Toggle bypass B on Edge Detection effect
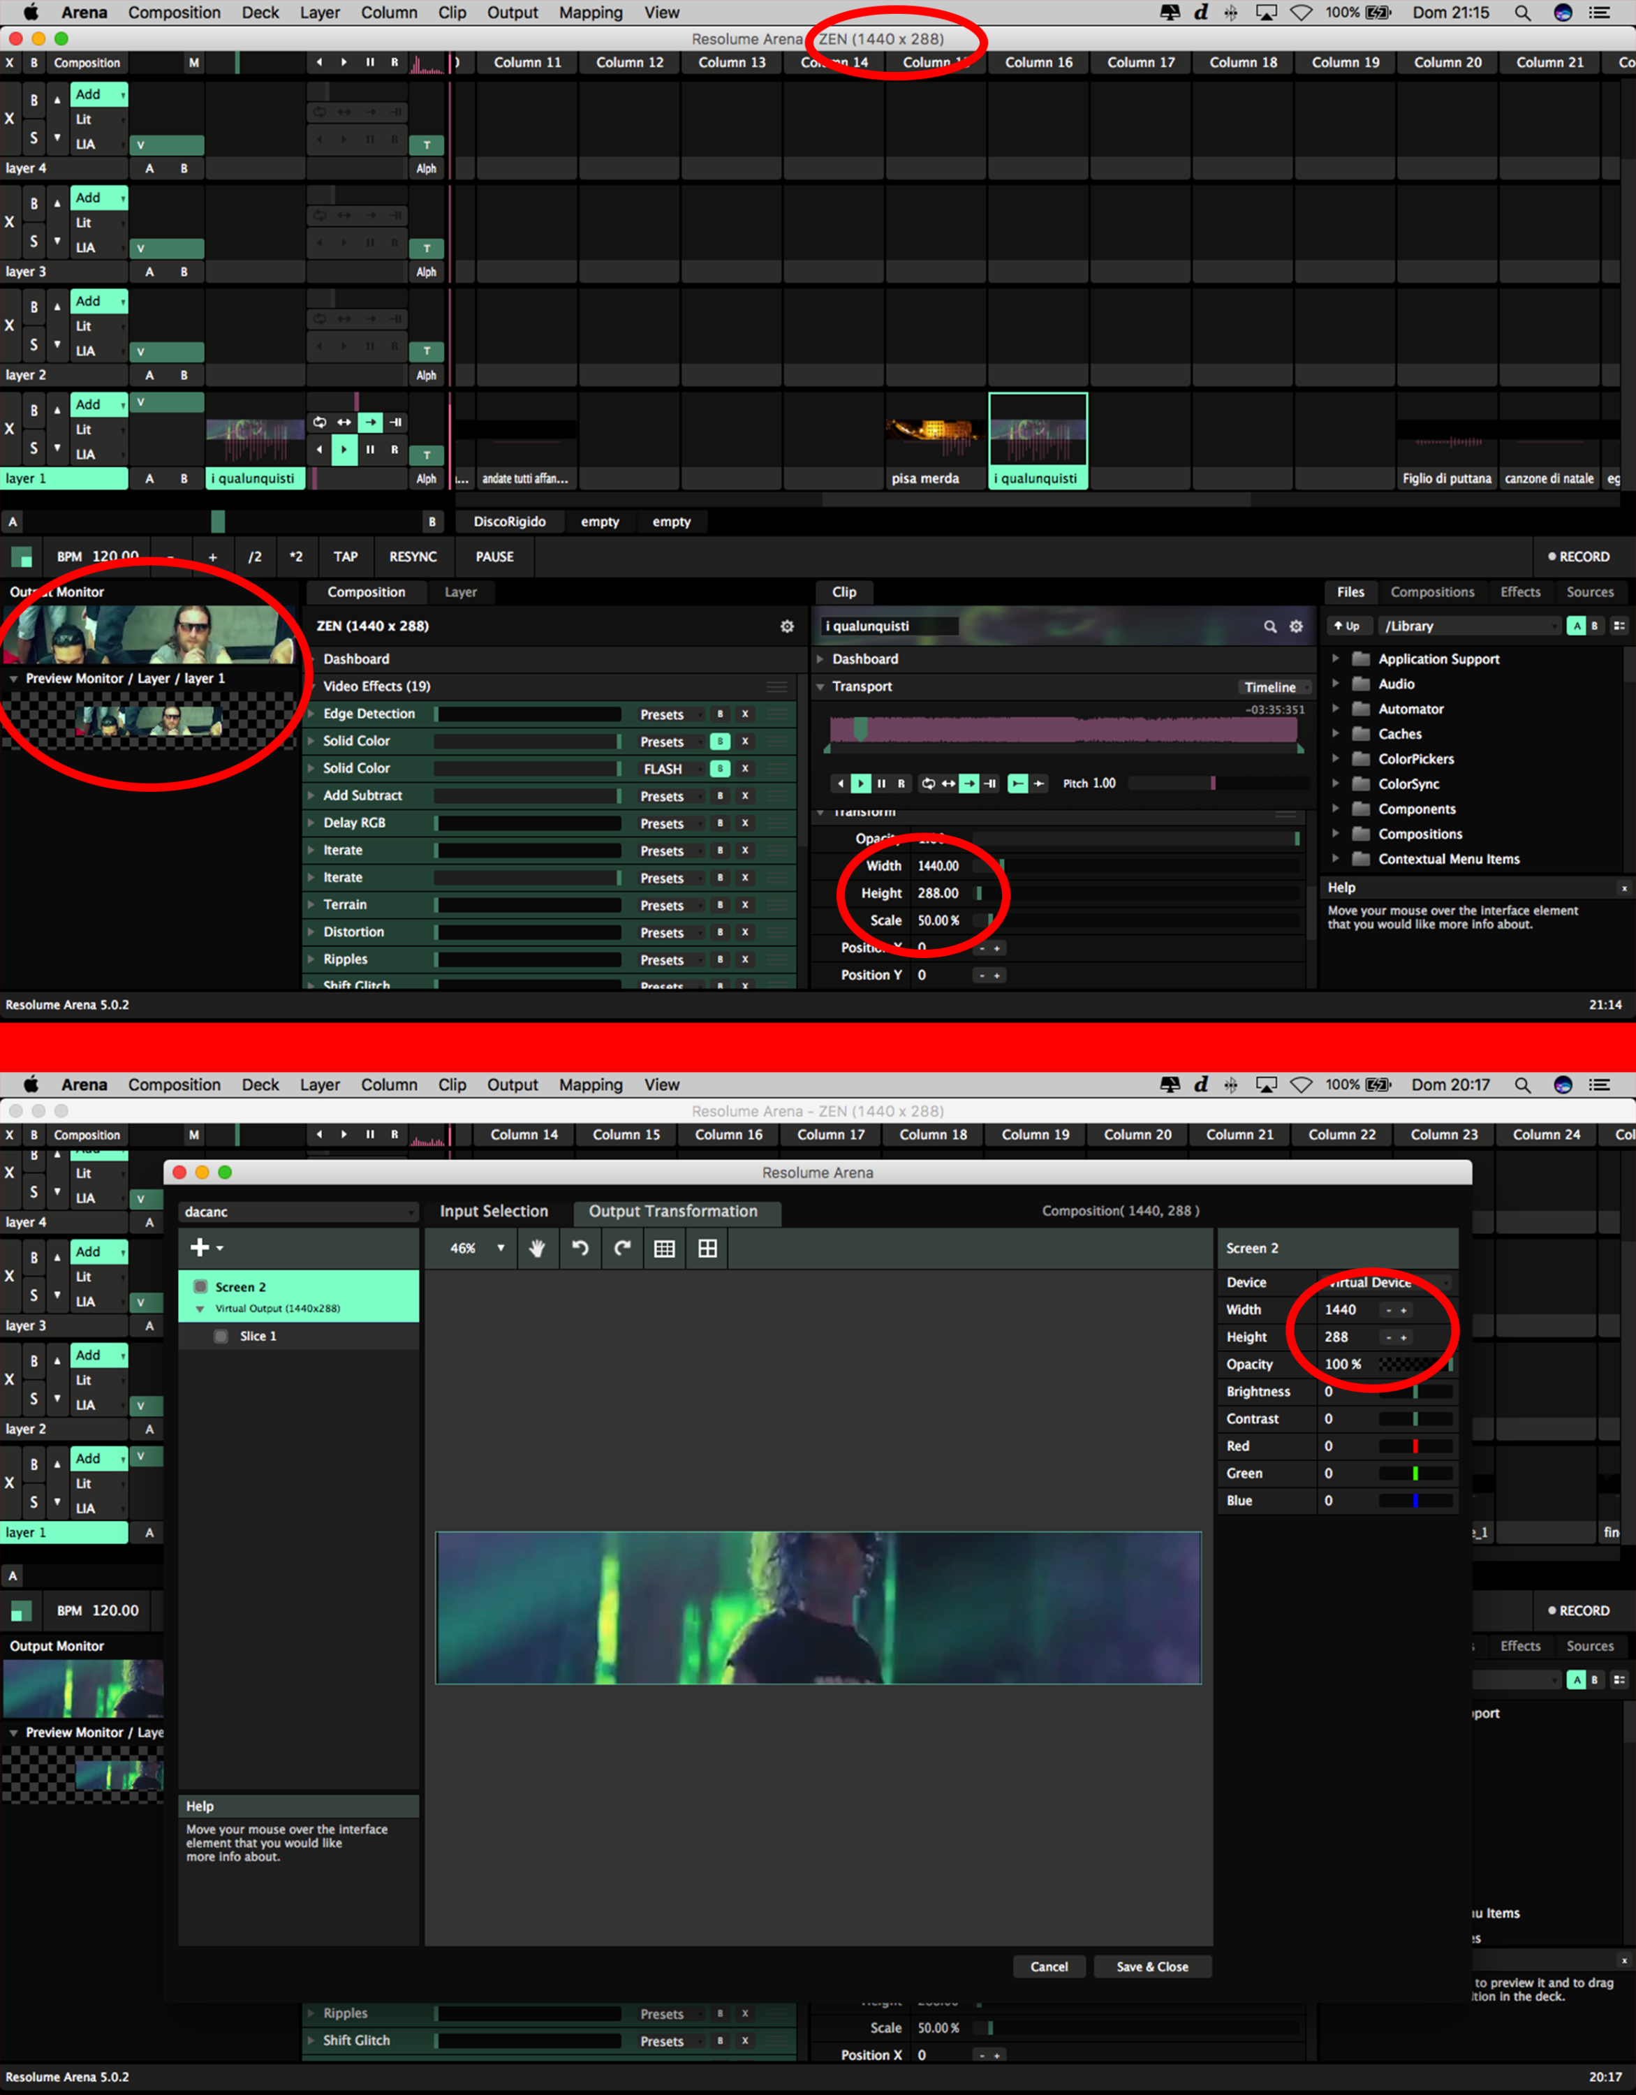 pyautogui.click(x=720, y=714)
